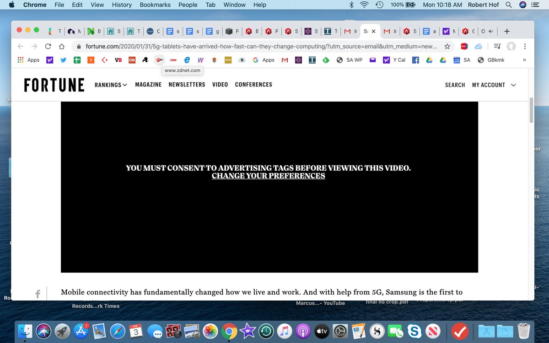
Task: Open Siri from the menu bar
Action: coord(523,5)
